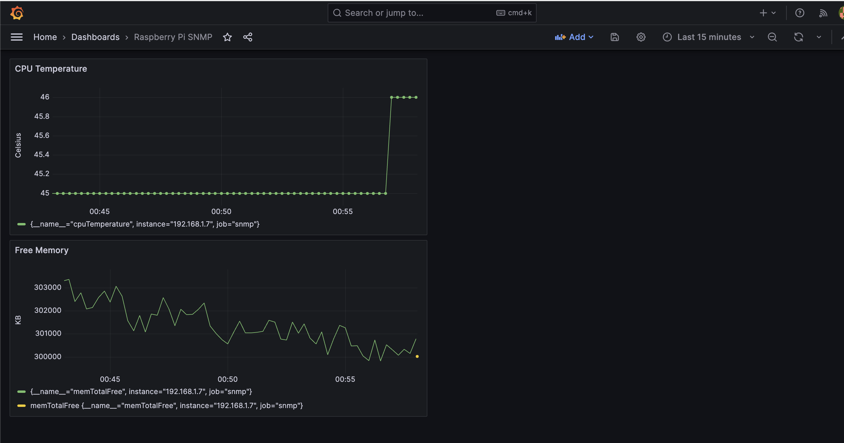The height and width of the screenshot is (443, 844).
Task: Zoom out the time range
Action: coord(772,37)
